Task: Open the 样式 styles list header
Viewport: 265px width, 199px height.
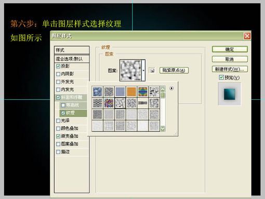Action: tap(72, 50)
